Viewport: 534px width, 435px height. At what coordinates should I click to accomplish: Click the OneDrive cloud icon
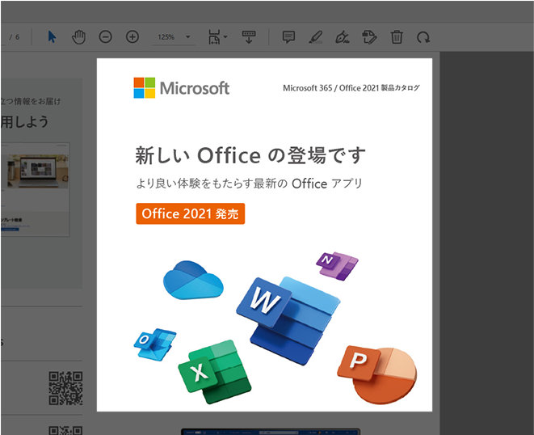click(193, 280)
